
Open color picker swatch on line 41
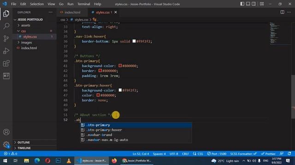[120, 66]
